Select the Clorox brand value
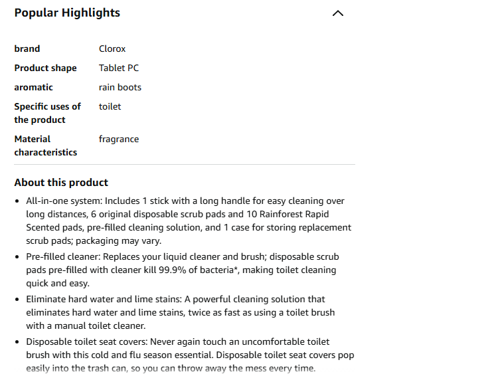The height and width of the screenshot is (380, 502). coord(112,48)
